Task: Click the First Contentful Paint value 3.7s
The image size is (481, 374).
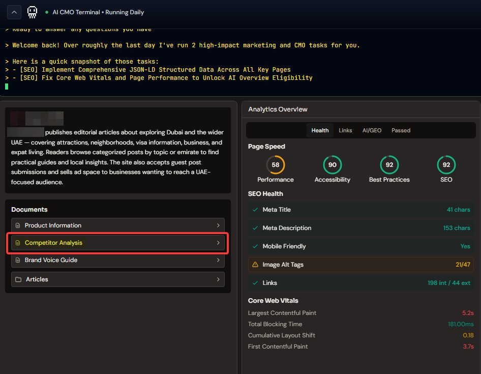Action: click(468, 347)
